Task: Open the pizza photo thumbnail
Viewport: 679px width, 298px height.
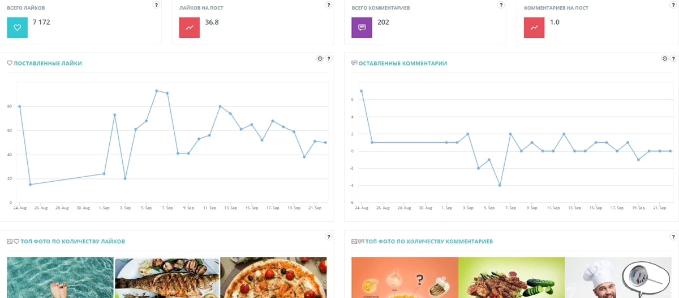Action: pyautogui.click(x=273, y=278)
